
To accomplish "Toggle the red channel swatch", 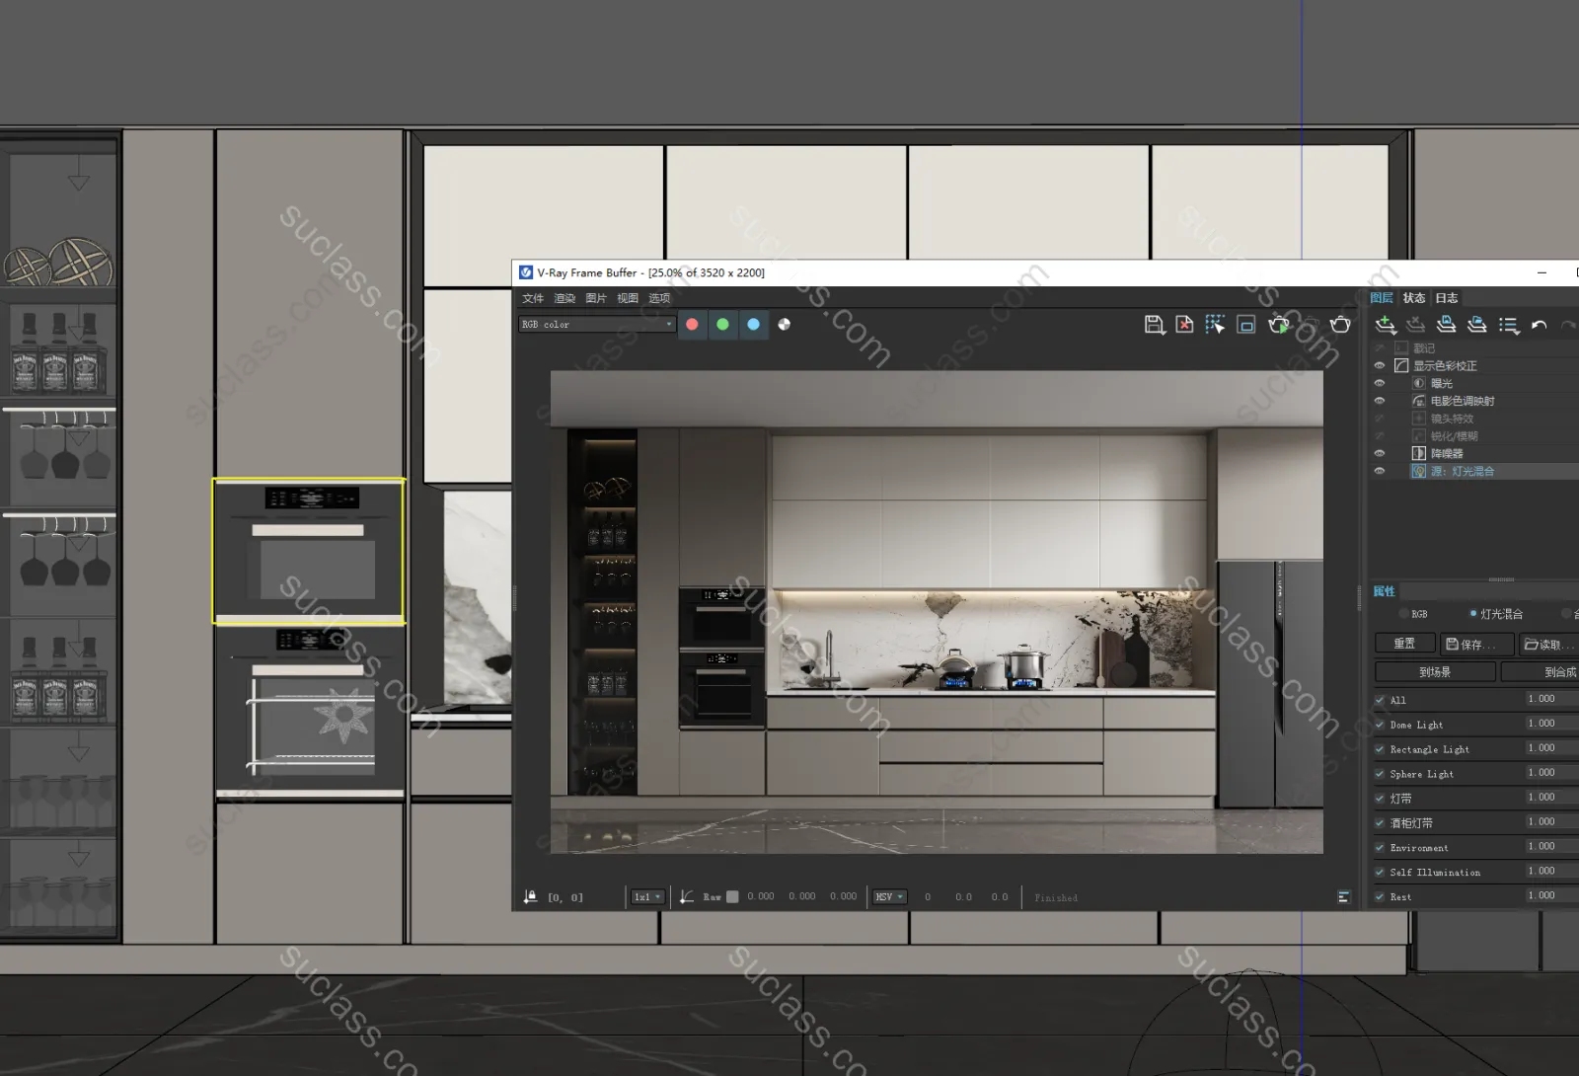I will [x=692, y=324].
